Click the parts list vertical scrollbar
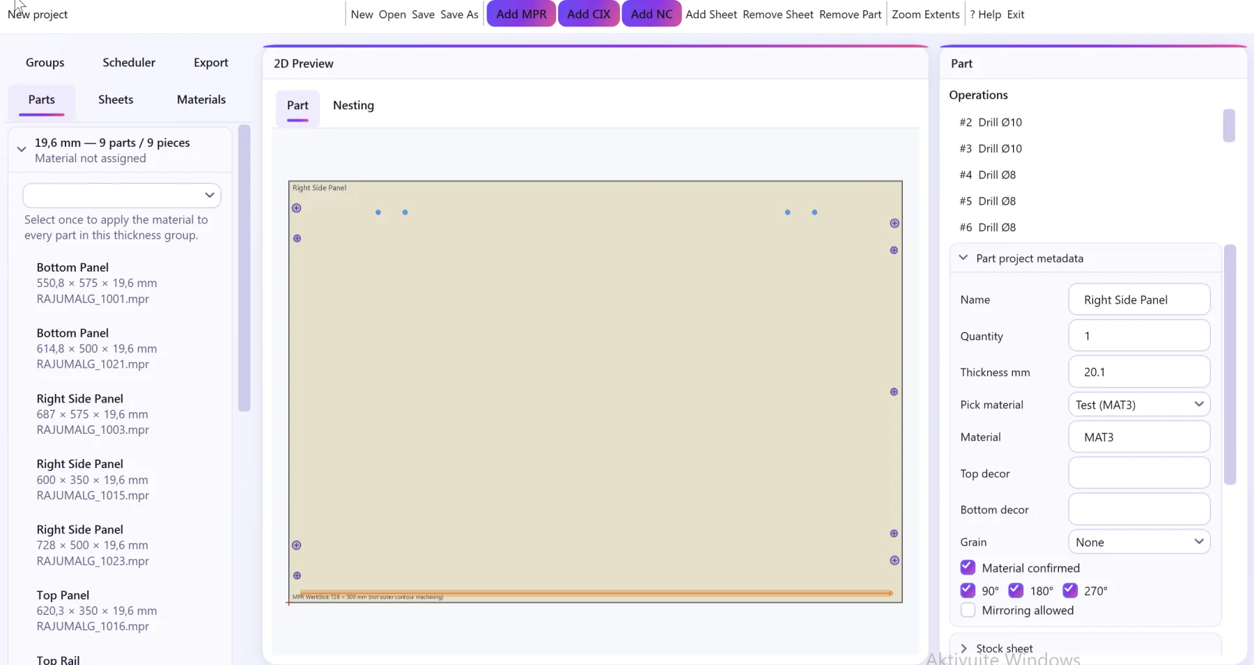Viewport: 1254px width, 665px height. click(244, 268)
